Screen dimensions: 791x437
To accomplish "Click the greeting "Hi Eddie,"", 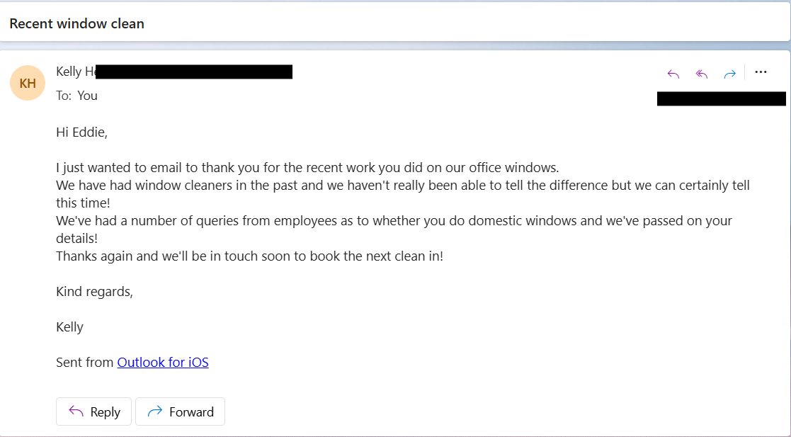I will pos(81,132).
